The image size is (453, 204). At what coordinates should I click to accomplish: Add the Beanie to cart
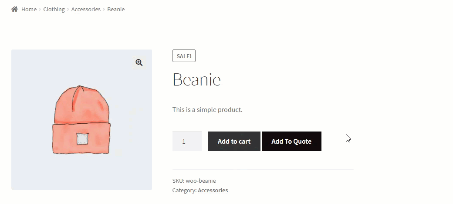tap(234, 141)
